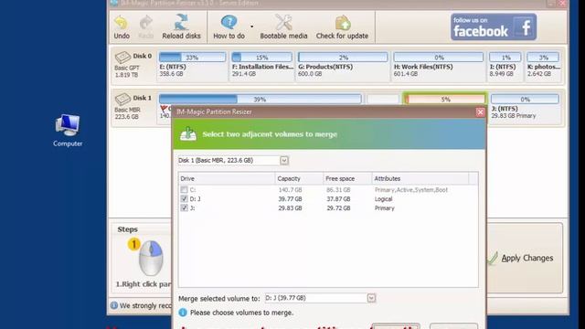Select the I: (NTFS) 8.949 GB partition

pos(505,66)
